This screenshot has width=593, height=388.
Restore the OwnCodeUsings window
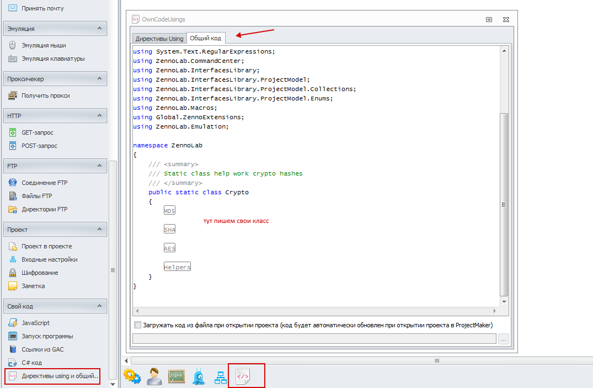[489, 19]
